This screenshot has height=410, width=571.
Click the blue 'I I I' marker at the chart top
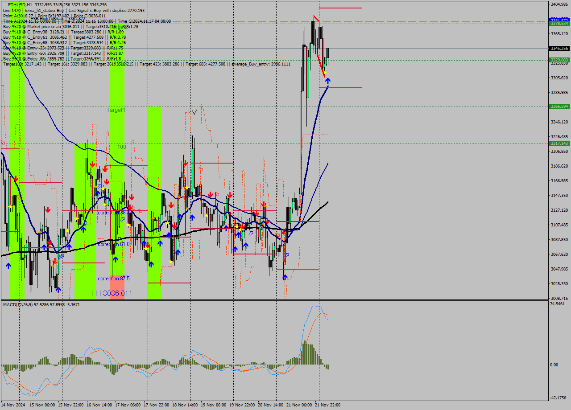click(x=312, y=5)
